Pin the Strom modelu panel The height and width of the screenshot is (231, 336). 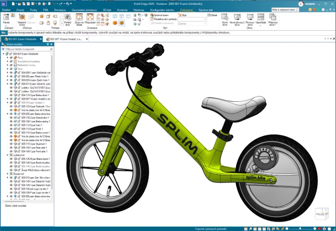click(48, 44)
